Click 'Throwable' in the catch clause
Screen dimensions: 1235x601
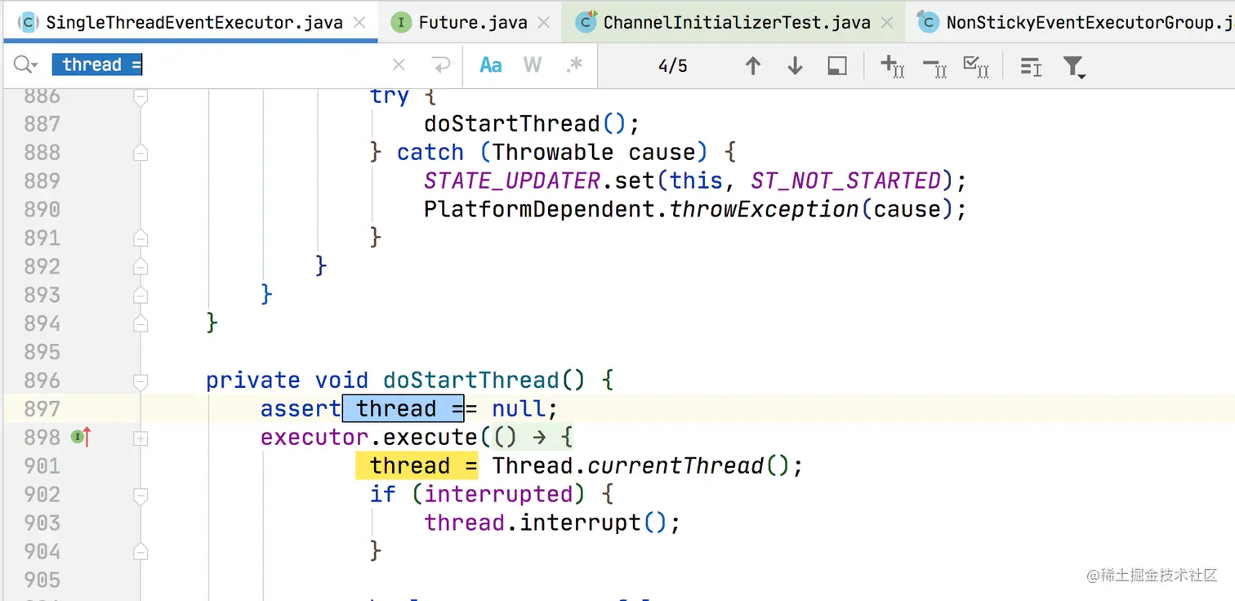point(553,153)
